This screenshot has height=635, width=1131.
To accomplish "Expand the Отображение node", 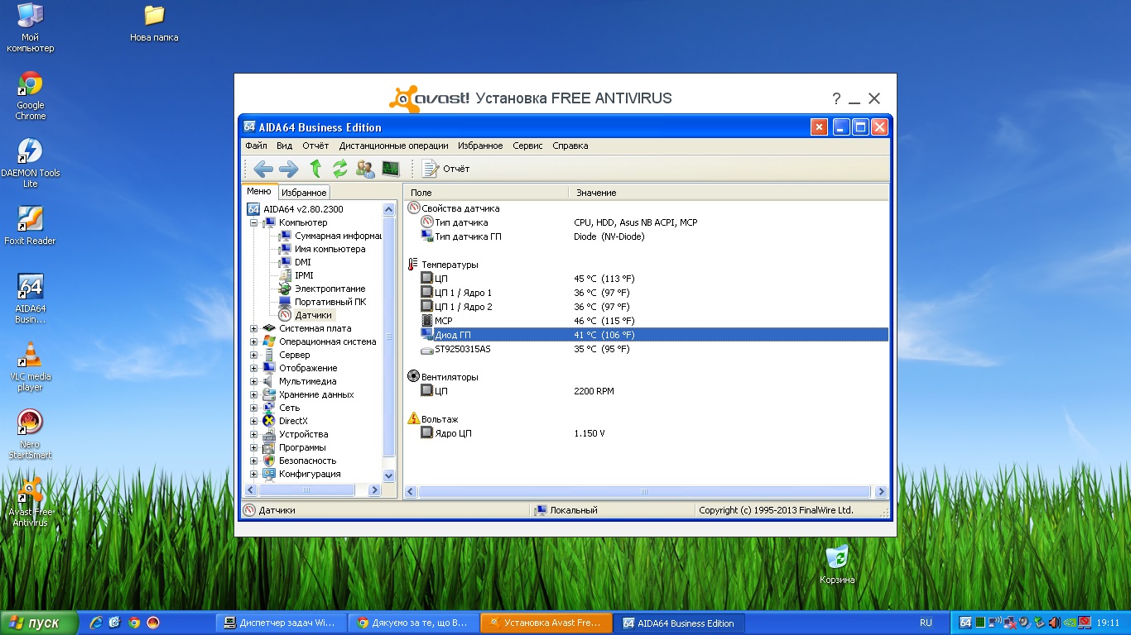I will point(253,368).
